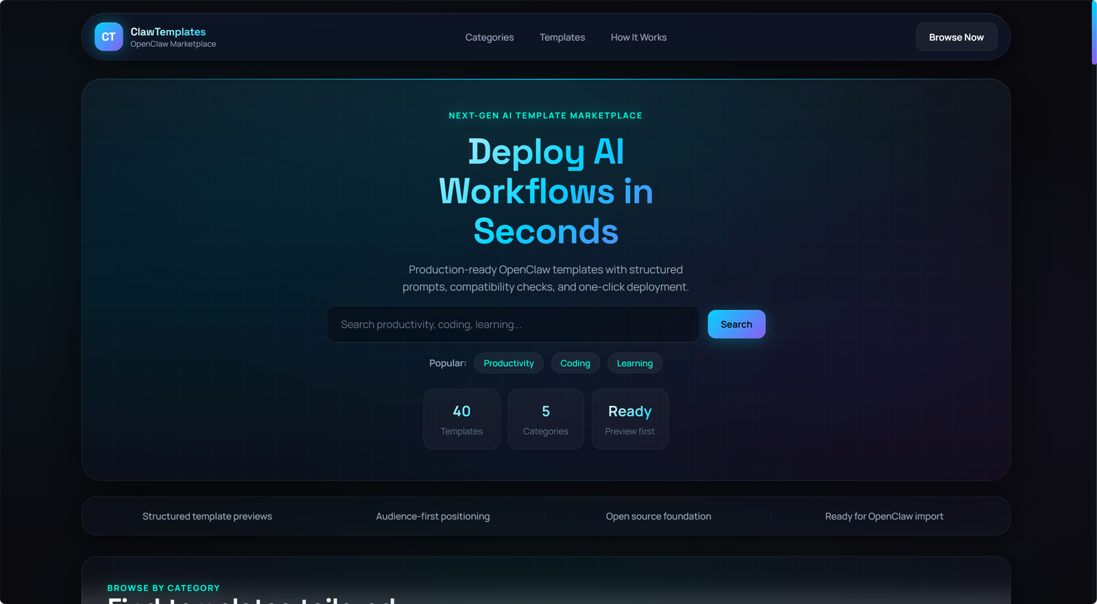
Task: Go to the Templates nav item
Action: coord(562,38)
